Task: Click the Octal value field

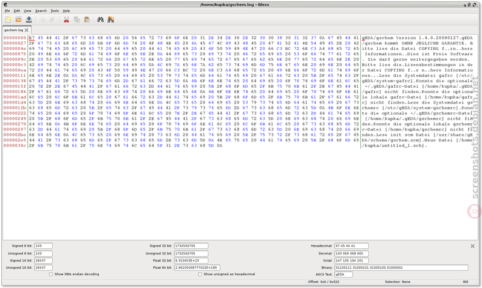Action: coord(351,261)
